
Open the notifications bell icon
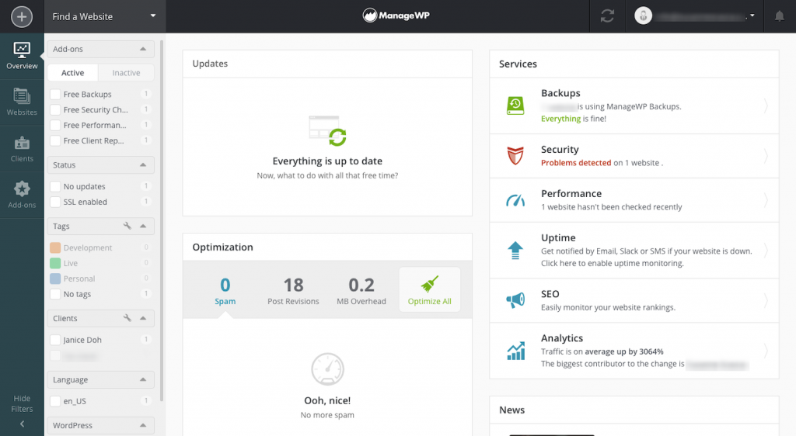click(x=779, y=16)
